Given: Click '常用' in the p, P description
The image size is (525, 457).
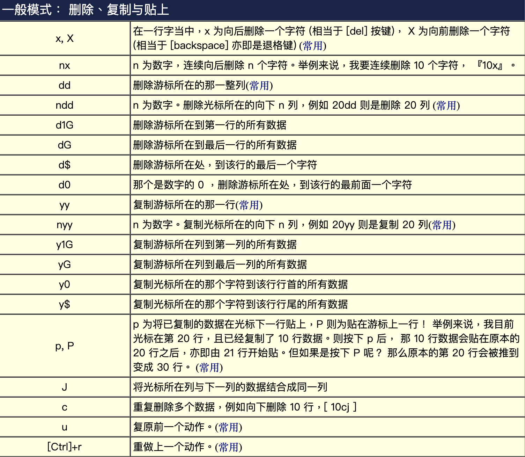Looking at the screenshot, I should click(x=209, y=368).
